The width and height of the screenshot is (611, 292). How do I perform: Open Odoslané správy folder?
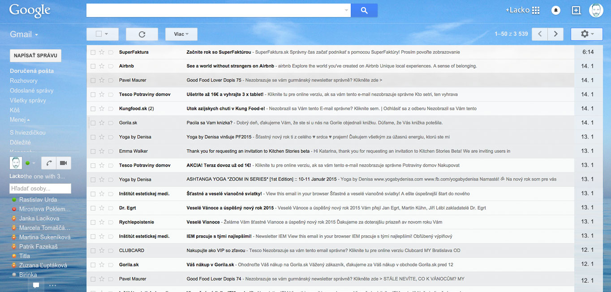tap(32, 91)
